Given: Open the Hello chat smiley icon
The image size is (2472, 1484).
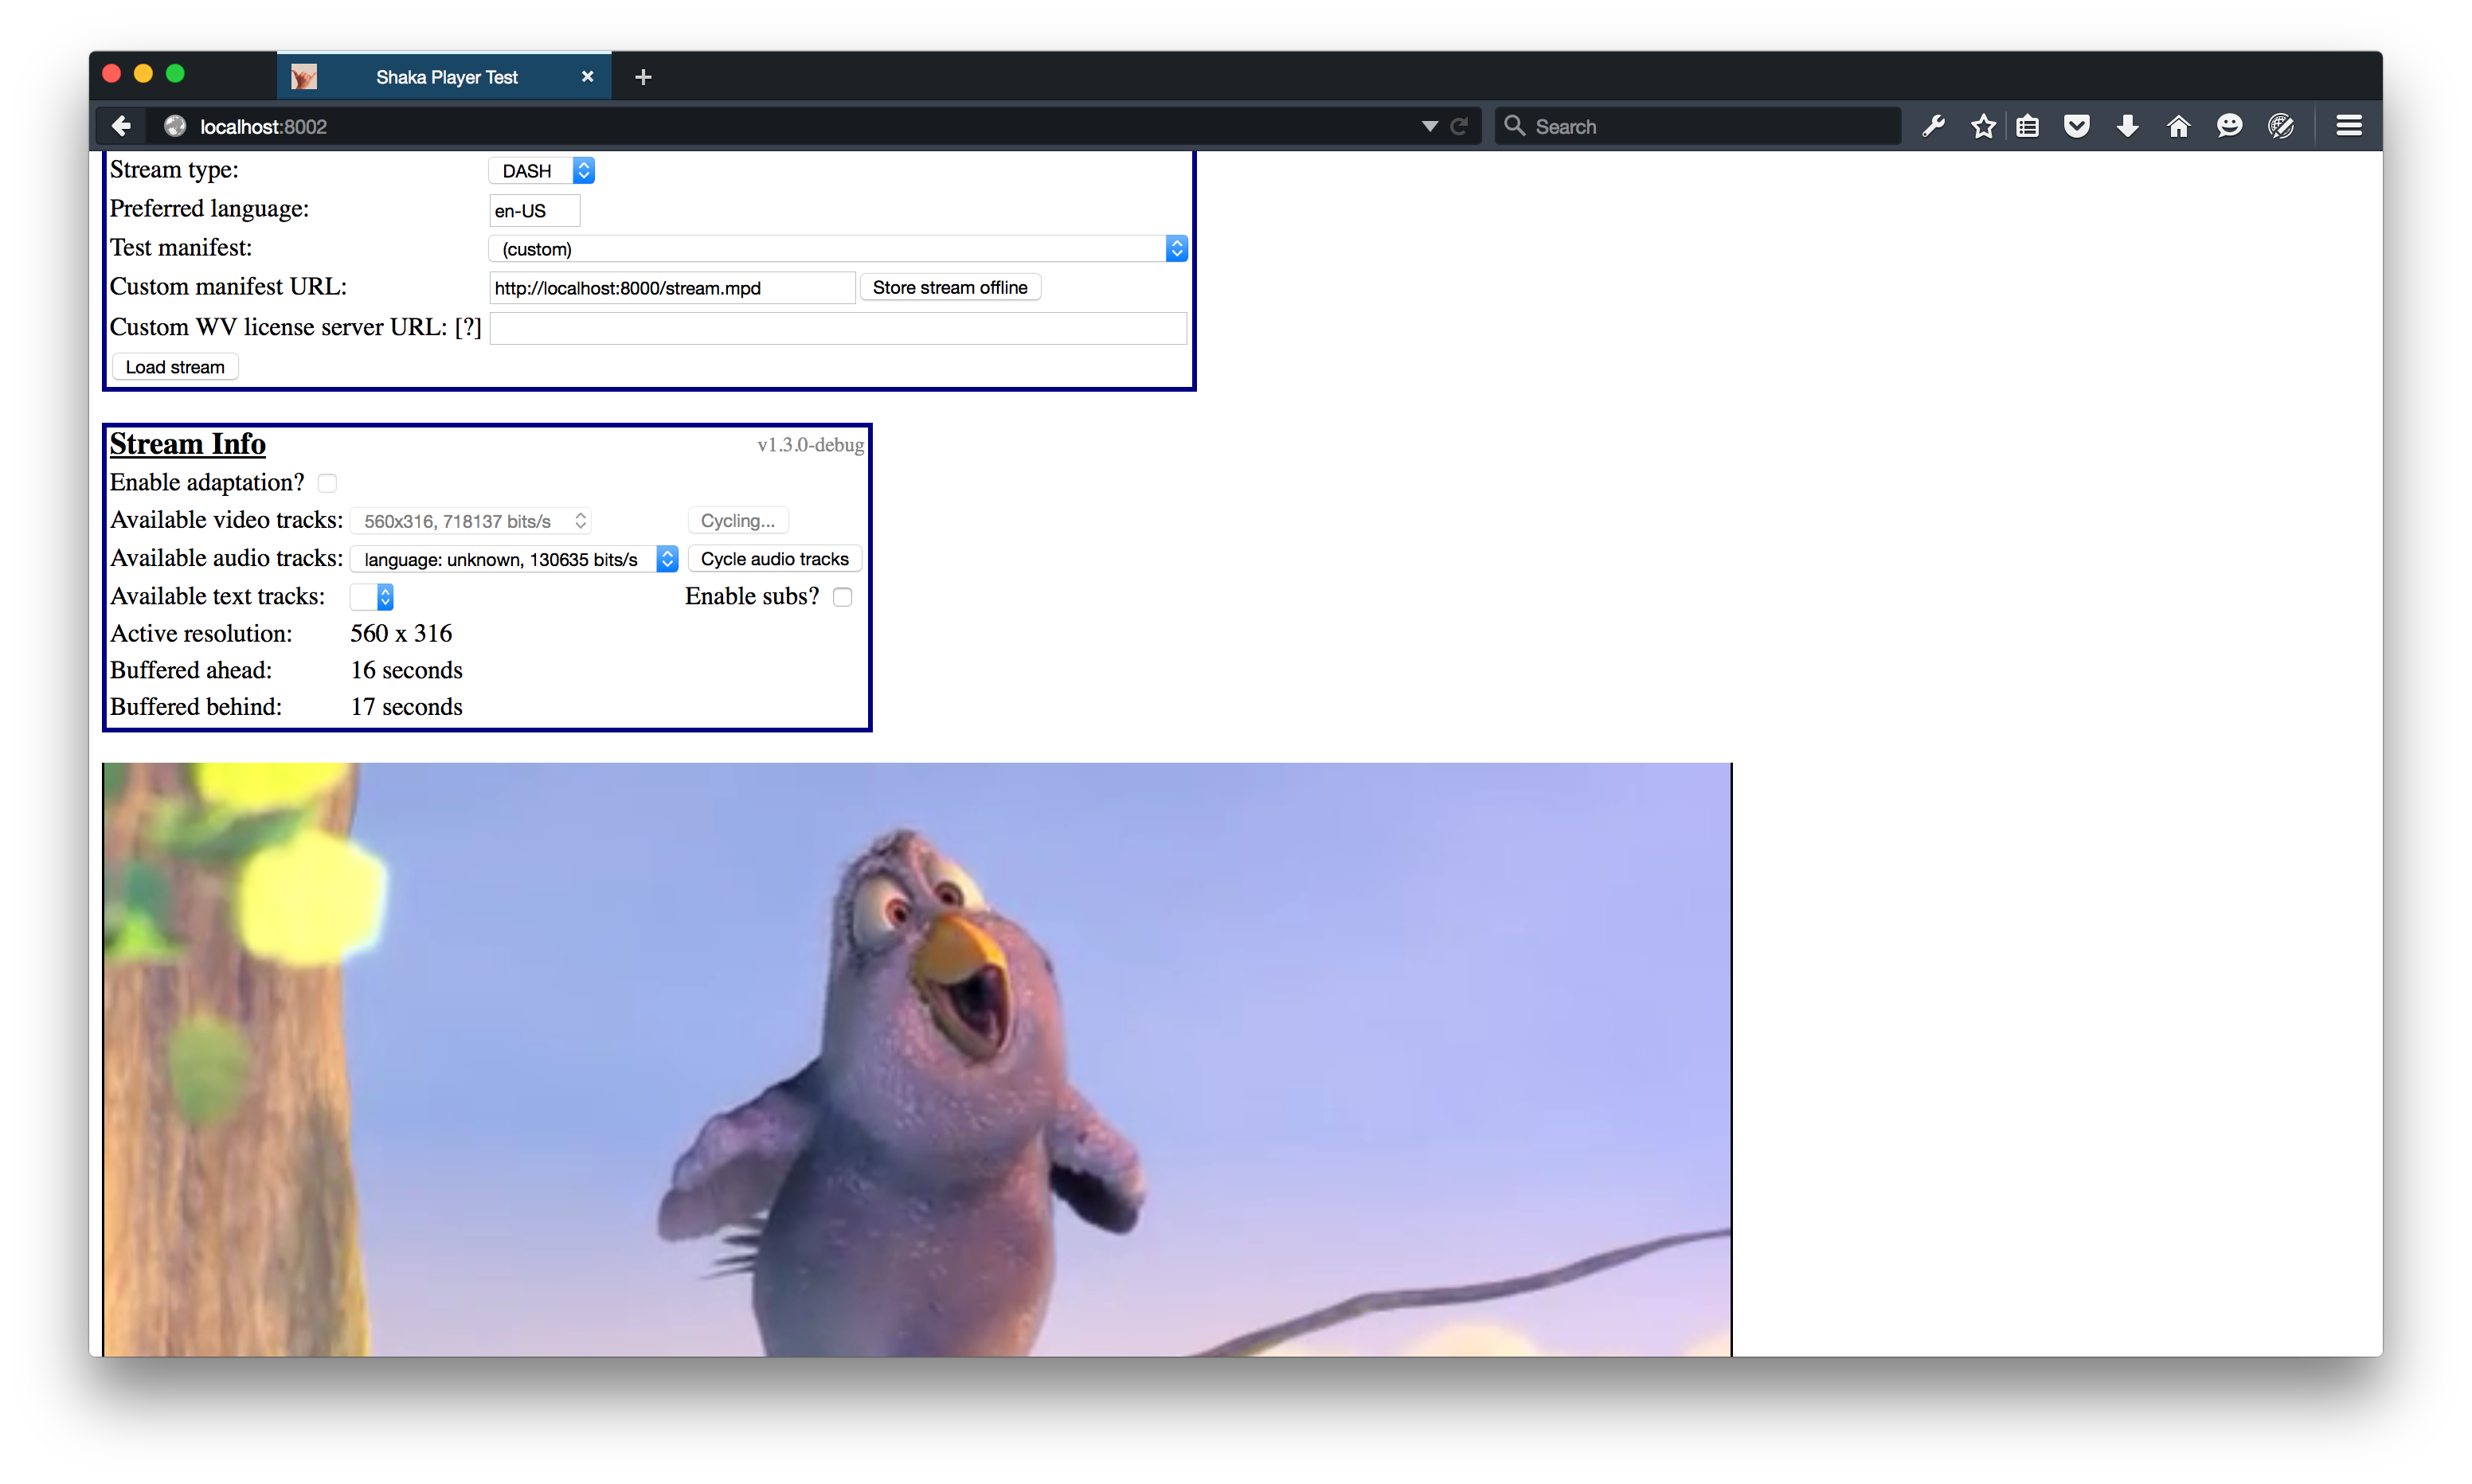Looking at the screenshot, I should tap(2229, 126).
